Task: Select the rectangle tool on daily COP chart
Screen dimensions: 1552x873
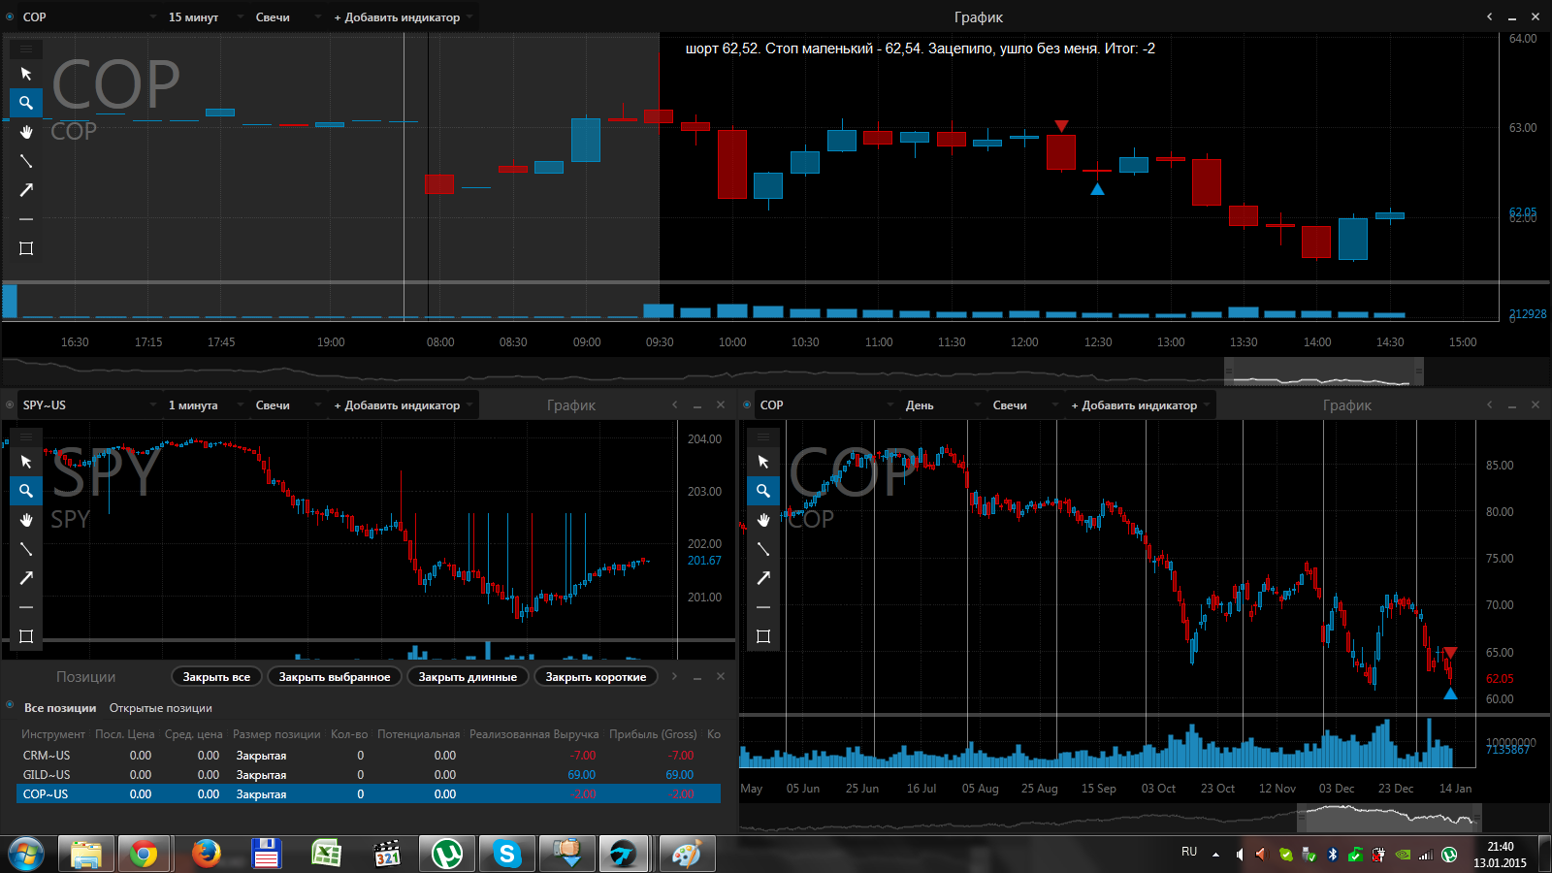Action: [763, 636]
